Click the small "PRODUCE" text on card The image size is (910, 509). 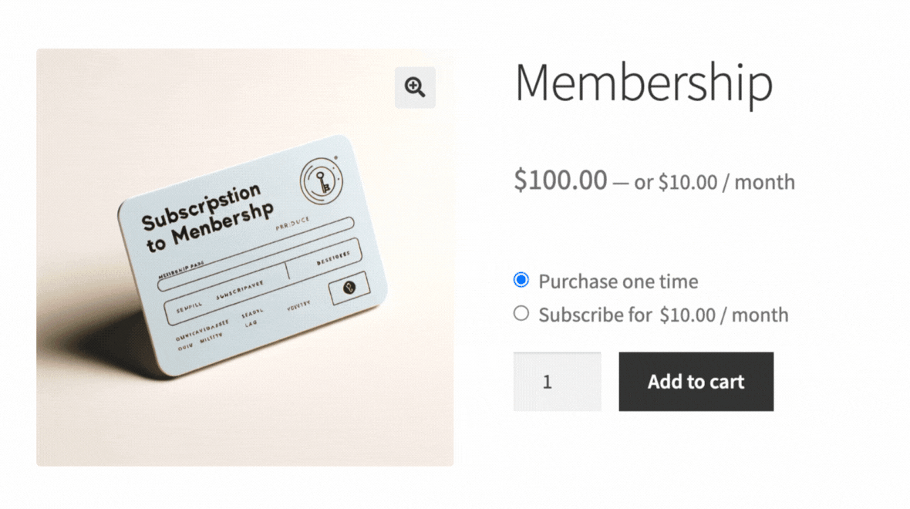pyautogui.click(x=292, y=224)
